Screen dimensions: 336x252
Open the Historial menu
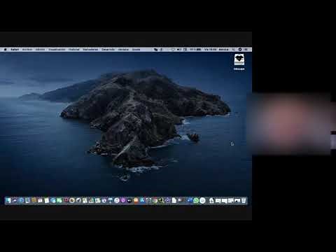[x=74, y=50]
